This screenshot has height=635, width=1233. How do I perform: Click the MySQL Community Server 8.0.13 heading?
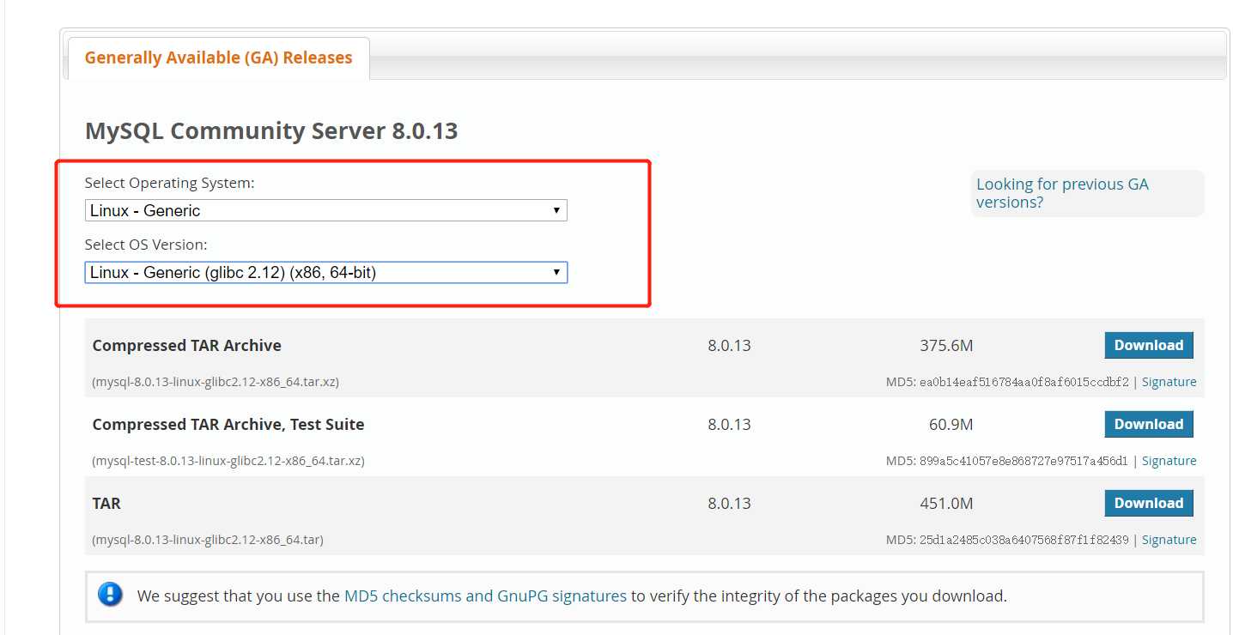271,131
